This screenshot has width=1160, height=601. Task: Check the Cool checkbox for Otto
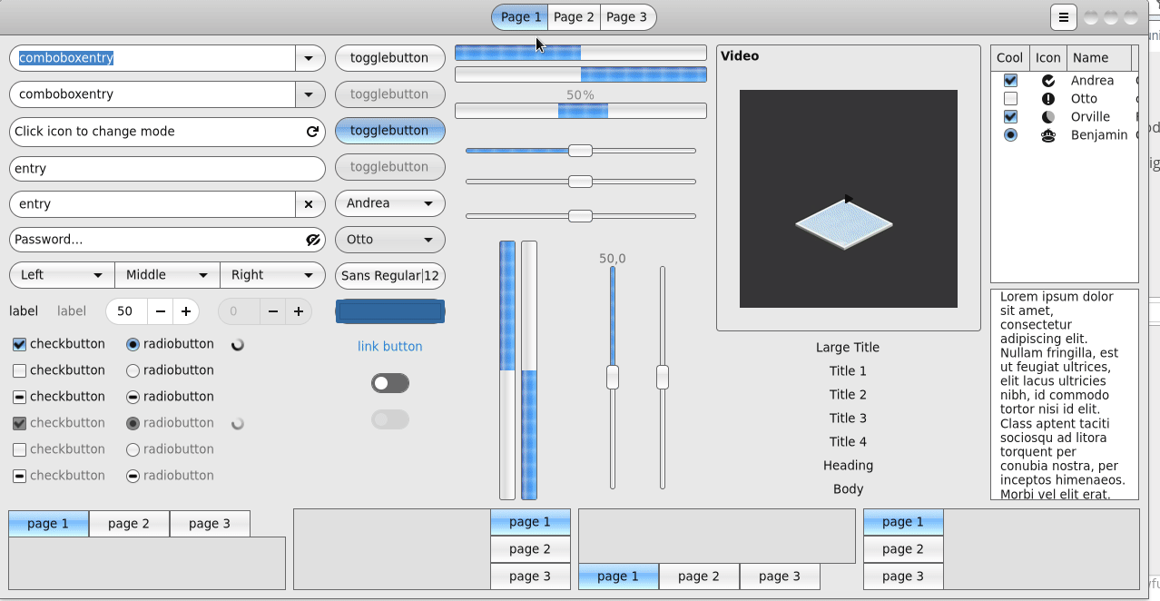[1010, 99]
